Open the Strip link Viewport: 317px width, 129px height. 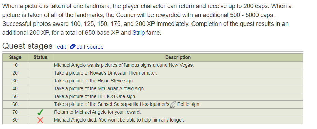point(138,33)
